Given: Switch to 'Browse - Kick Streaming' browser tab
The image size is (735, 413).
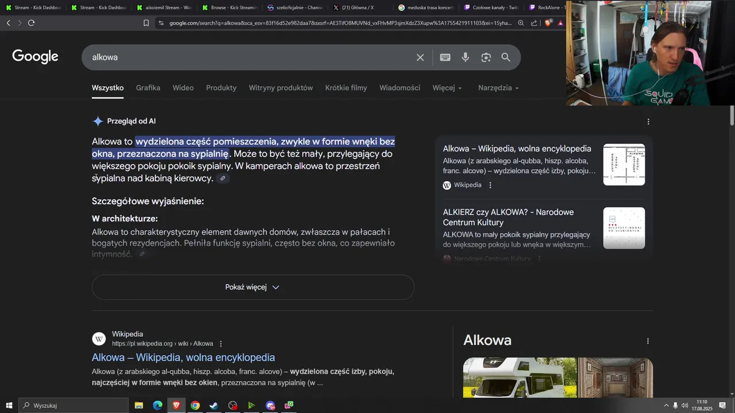Looking at the screenshot, I should point(229,7).
